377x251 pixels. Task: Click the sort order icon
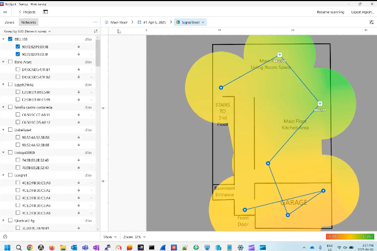[x=96, y=31]
